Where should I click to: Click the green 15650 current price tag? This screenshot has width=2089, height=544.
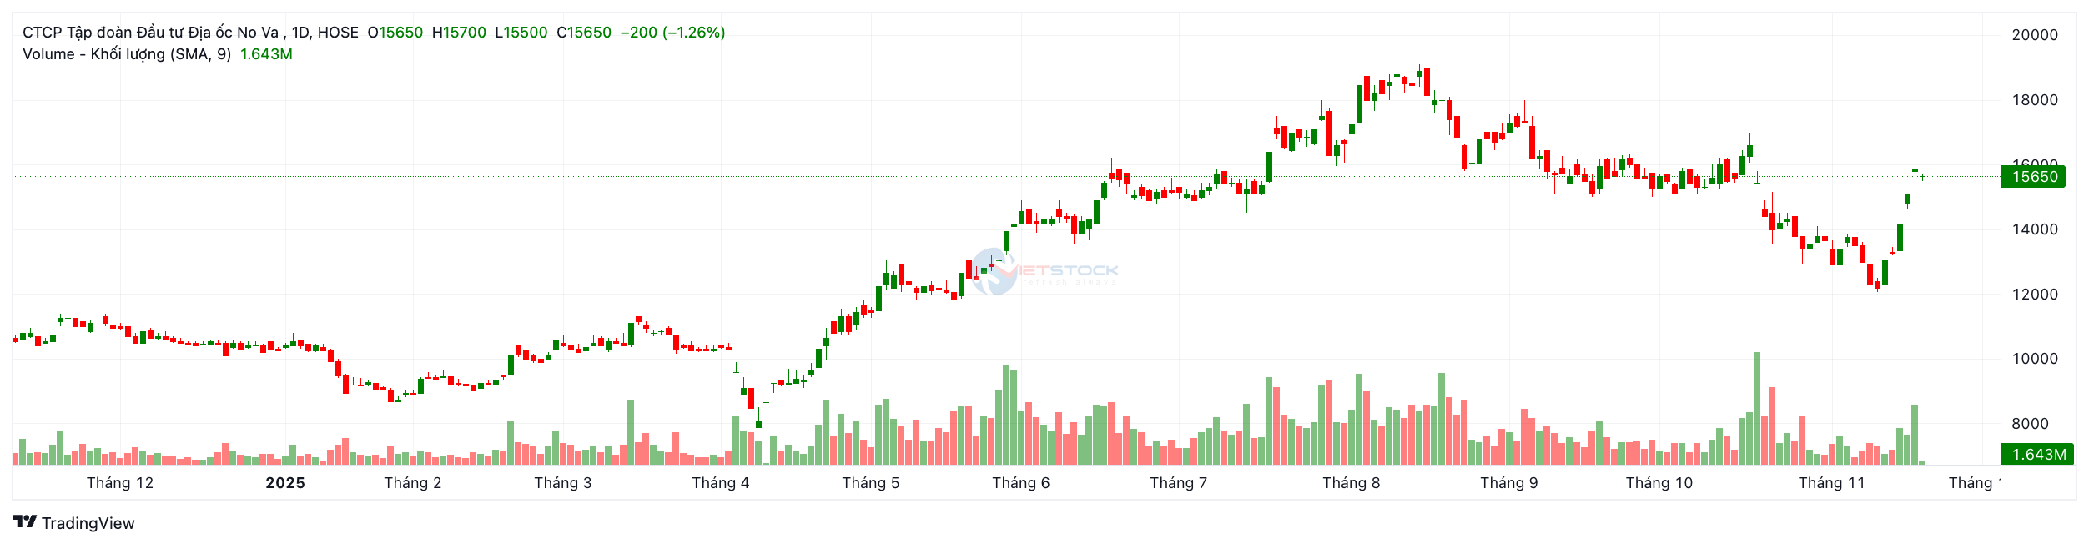pos(2034,177)
